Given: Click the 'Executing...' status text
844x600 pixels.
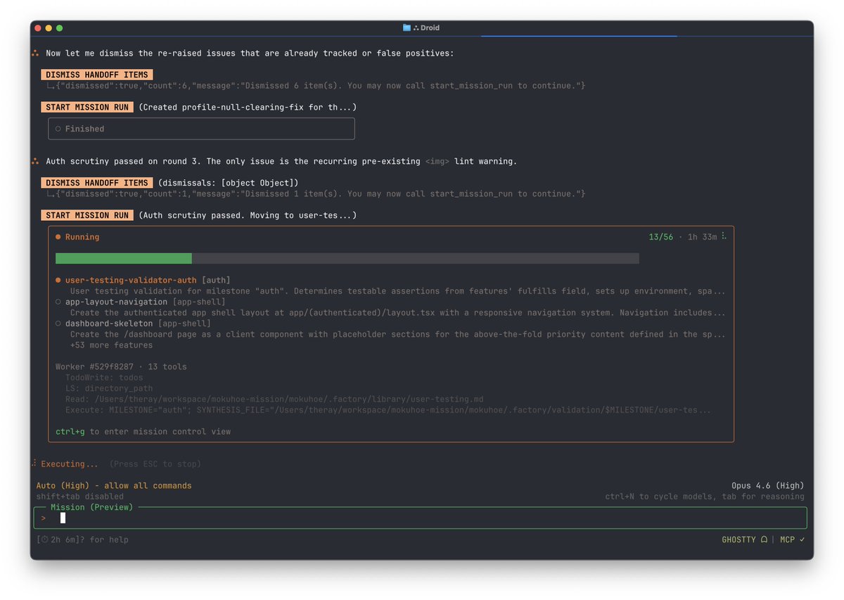Looking at the screenshot, I should coord(70,464).
